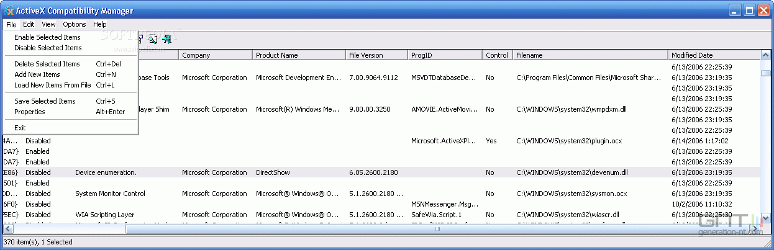The height and width of the screenshot is (250, 774).
Task: Choose Disable Selected Items
Action: (x=71, y=48)
